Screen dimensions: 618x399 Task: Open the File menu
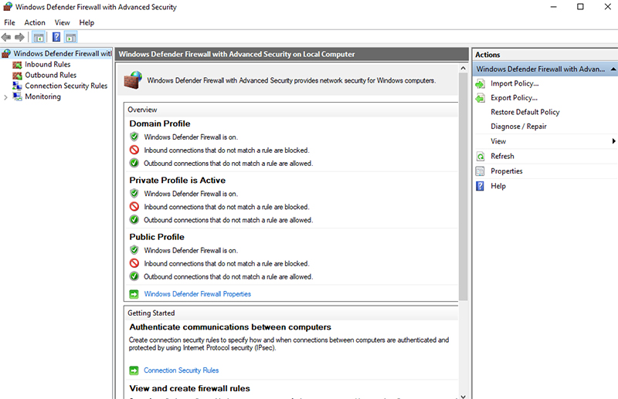click(9, 22)
